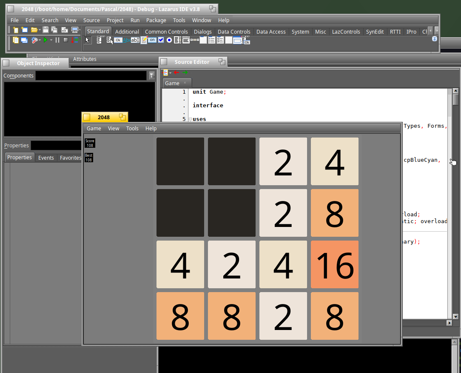Pick the TScrollBar palette component

pyautogui.click(x=195, y=40)
